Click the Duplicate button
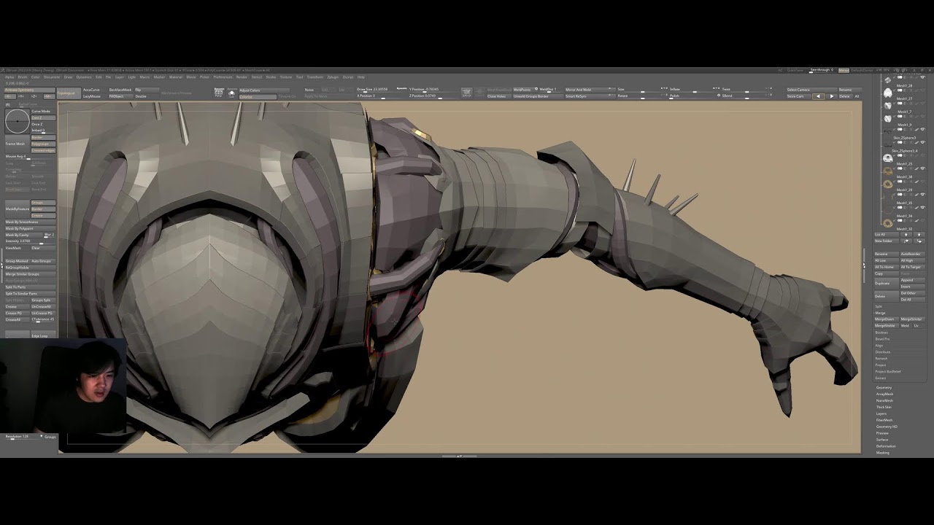 tap(887, 283)
